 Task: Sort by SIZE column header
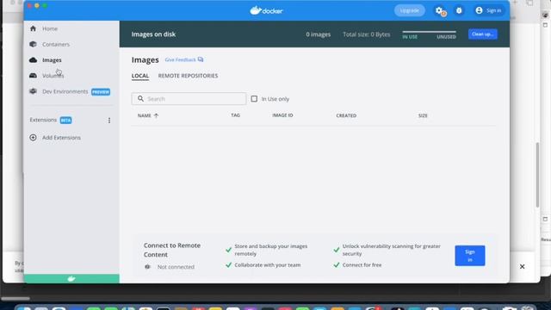tap(423, 115)
